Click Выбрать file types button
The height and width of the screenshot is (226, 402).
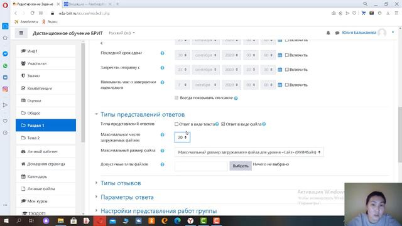click(x=241, y=166)
